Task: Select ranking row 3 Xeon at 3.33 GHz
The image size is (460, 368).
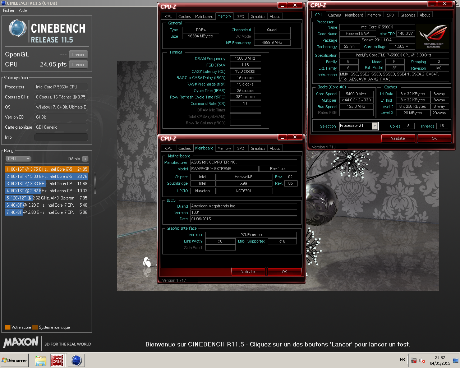Action: click(x=47, y=184)
